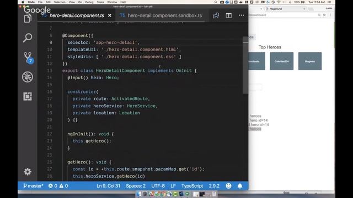Viewport: 353px width, 198px height.
Task: Open problems from errors warnings counter
Action: coord(58,186)
